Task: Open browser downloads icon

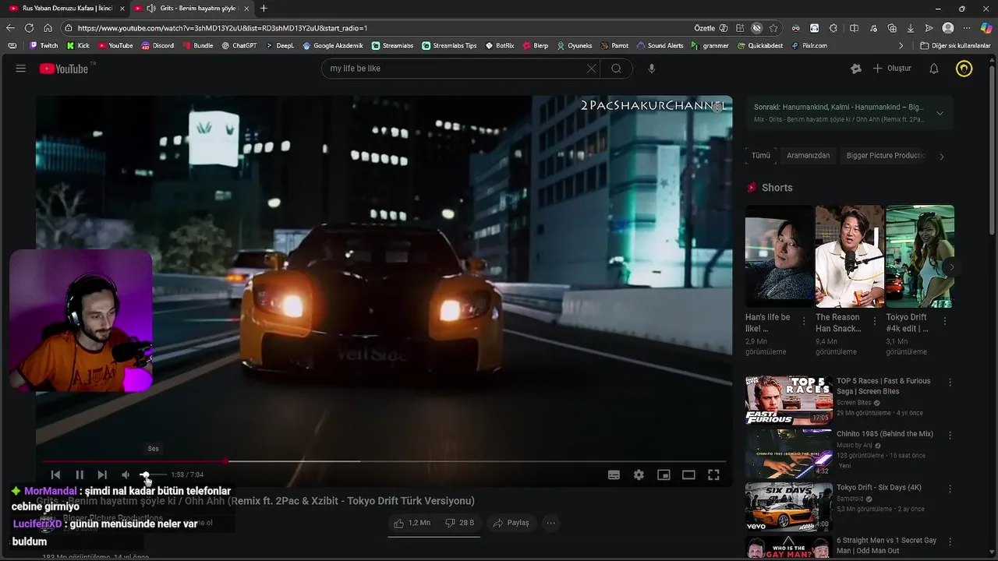Action: point(911,28)
